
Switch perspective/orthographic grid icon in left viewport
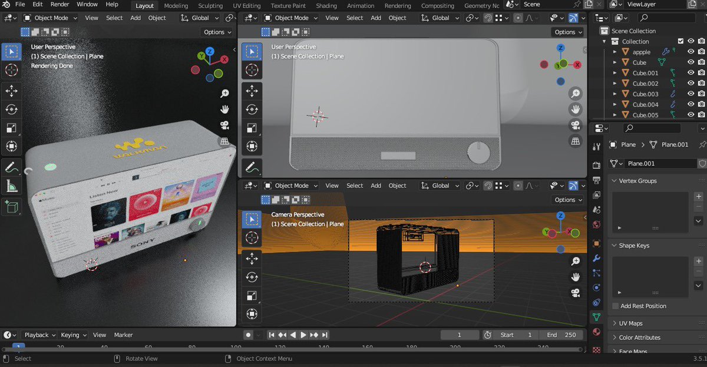(224, 141)
